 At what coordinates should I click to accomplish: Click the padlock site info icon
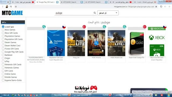(156, 6)
